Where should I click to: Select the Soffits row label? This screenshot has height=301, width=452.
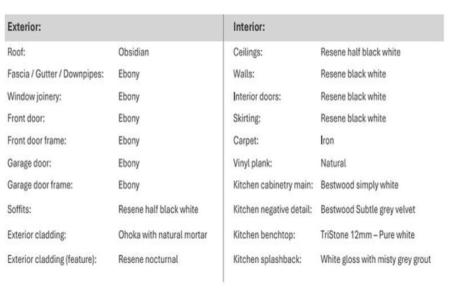point(20,209)
